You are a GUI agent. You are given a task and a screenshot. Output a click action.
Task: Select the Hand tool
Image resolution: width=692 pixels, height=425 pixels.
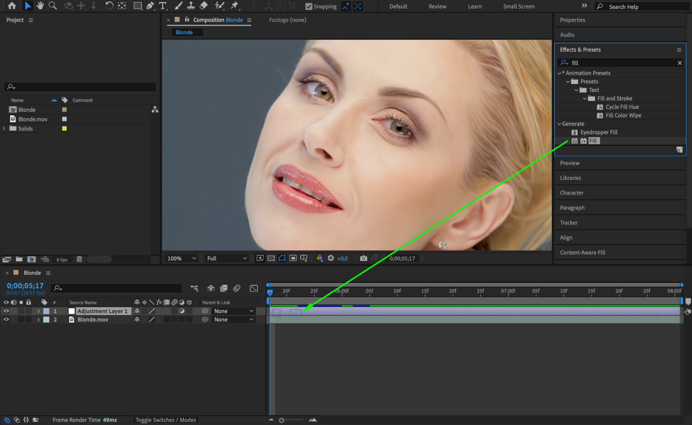coord(40,6)
